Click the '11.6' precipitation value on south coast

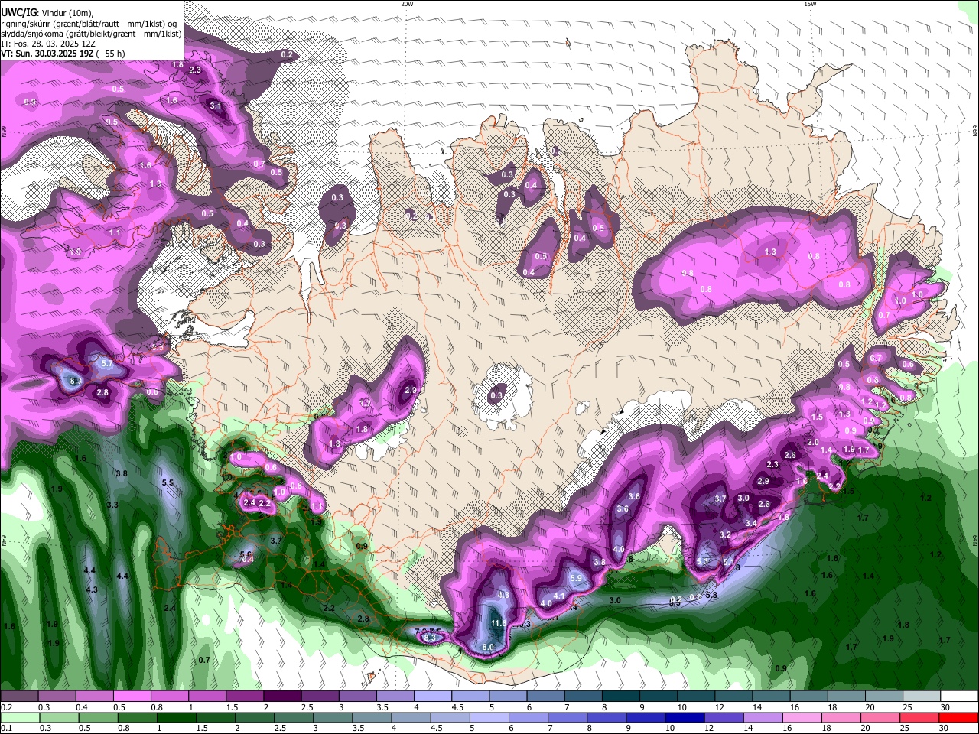pyautogui.click(x=498, y=624)
